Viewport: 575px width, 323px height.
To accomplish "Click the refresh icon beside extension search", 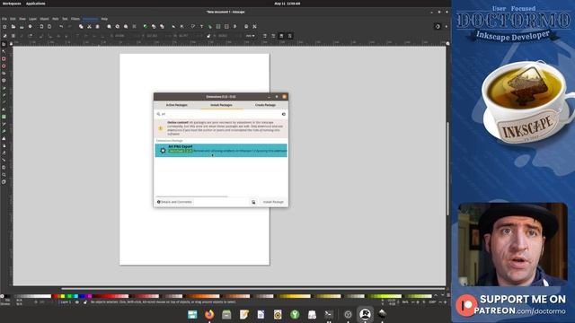I will pyautogui.click(x=284, y=114).
